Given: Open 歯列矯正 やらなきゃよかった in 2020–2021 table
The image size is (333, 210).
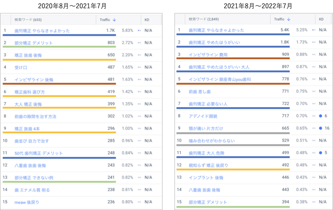Looking at the screenshot, I should pyautogui.click(x=42, y=30).
